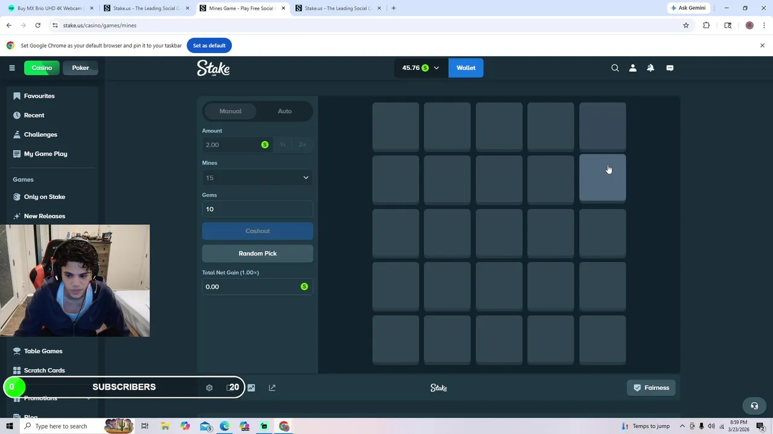Open Scratch Cards in sidebar
Image resolution: width=773 pixels, height=434 pixels.
click(44, 370)
